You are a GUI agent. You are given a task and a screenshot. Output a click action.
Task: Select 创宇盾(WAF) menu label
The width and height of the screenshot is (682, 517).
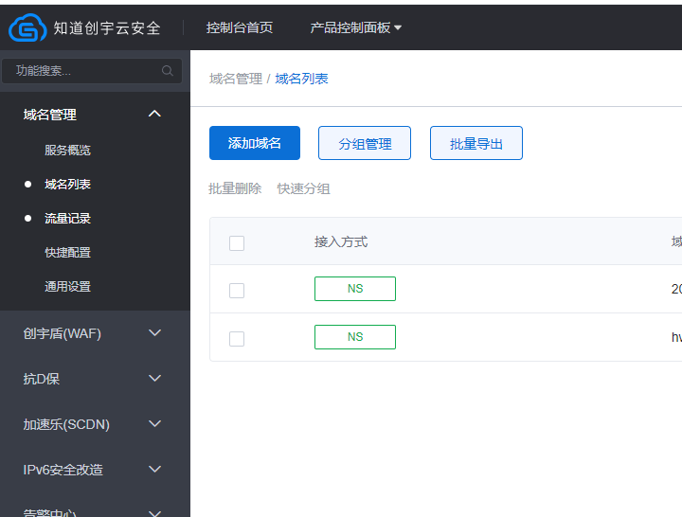click(63, 333)
